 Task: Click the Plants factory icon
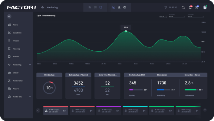coord(9,25)
